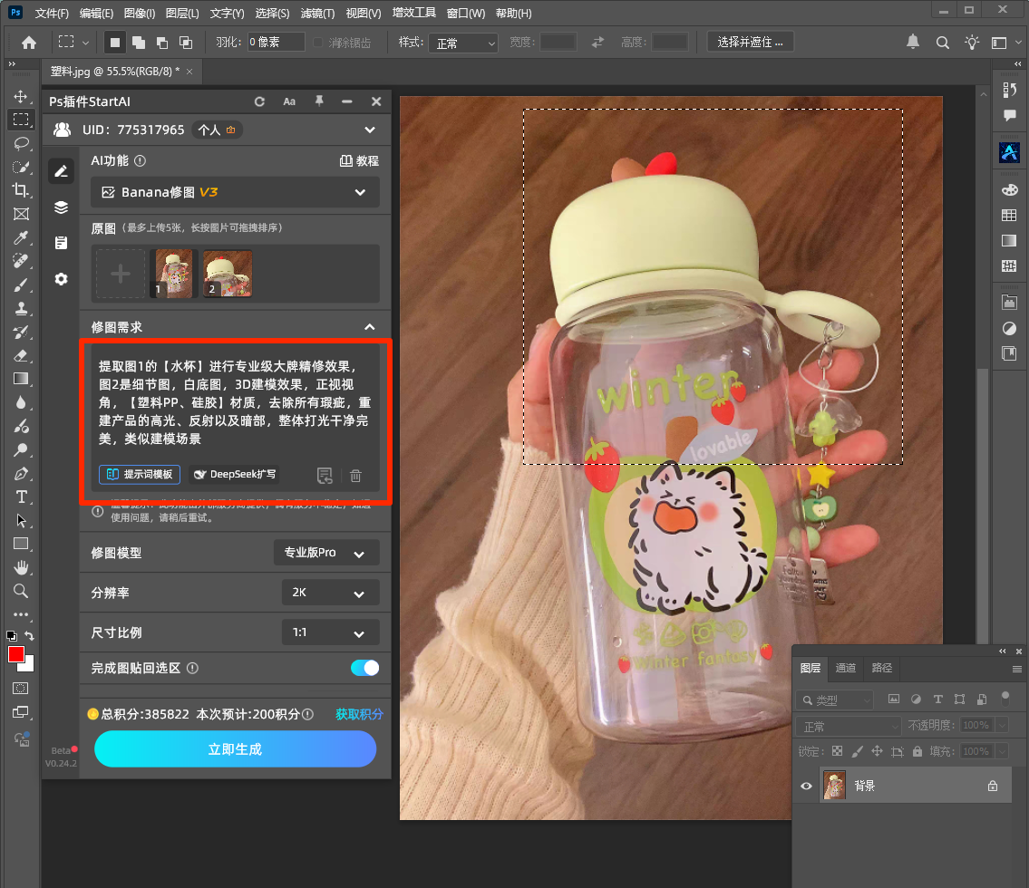Select the Eyedropper tool
The width and height of the screenshot is (1029, 888).
point(21,237)
